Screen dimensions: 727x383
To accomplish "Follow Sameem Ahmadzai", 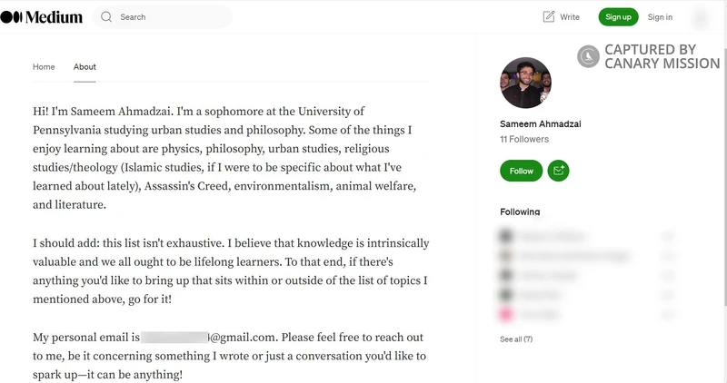I will [x=521, y=171].
